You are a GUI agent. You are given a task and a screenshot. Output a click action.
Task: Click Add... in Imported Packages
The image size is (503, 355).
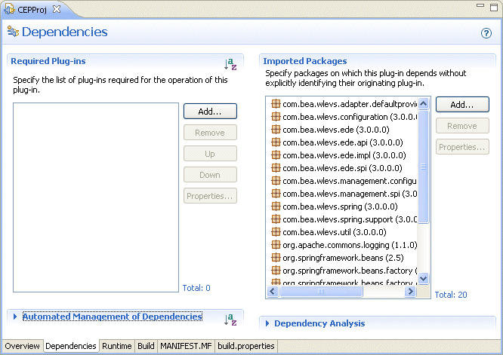coord(462,104)
